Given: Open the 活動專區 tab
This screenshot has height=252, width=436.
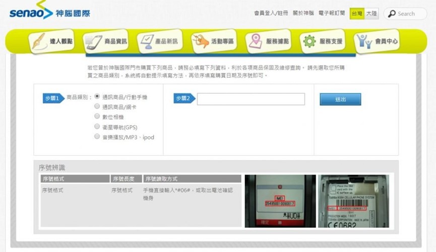Looking at the screenshot, I should click(x=214, y=41).
